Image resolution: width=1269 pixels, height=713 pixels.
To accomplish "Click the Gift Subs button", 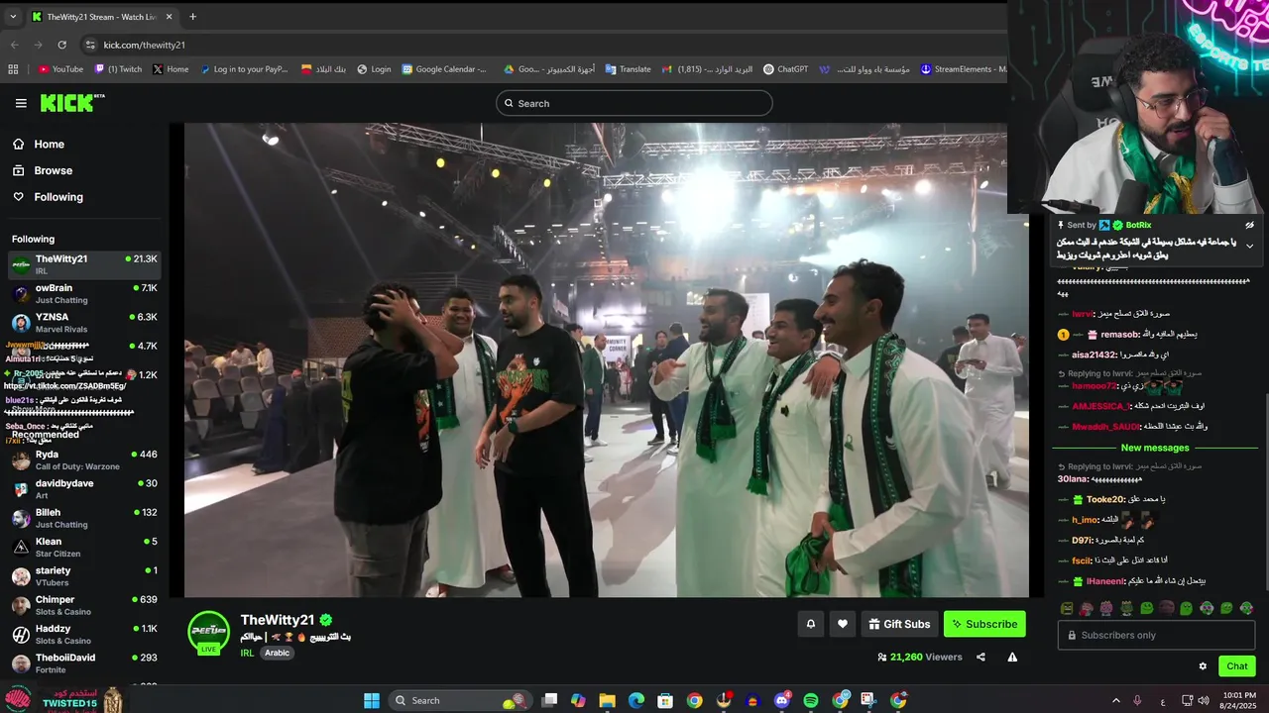I will tap(899, 624).
